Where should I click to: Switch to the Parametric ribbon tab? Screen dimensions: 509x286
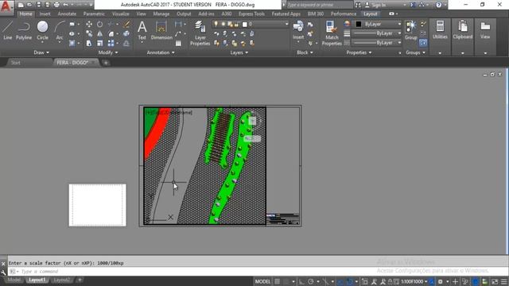point(94,14)
